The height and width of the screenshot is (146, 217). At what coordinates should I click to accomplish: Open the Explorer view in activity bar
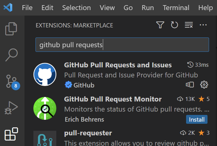point(11,29)
